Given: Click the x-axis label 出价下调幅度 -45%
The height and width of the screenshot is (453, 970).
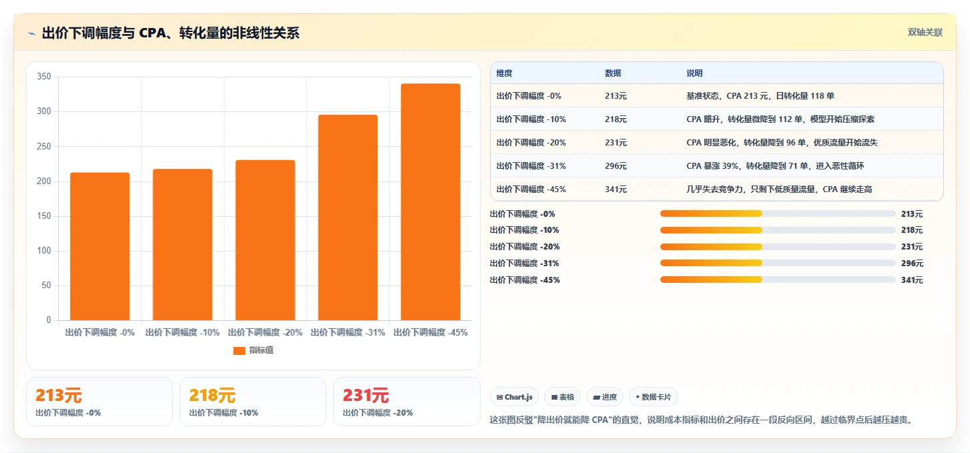Looking at the screenshot, I should [x=431, y=332].
